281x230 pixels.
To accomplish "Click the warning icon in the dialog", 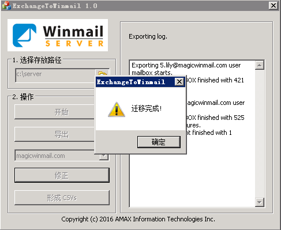I will (117, 110).
